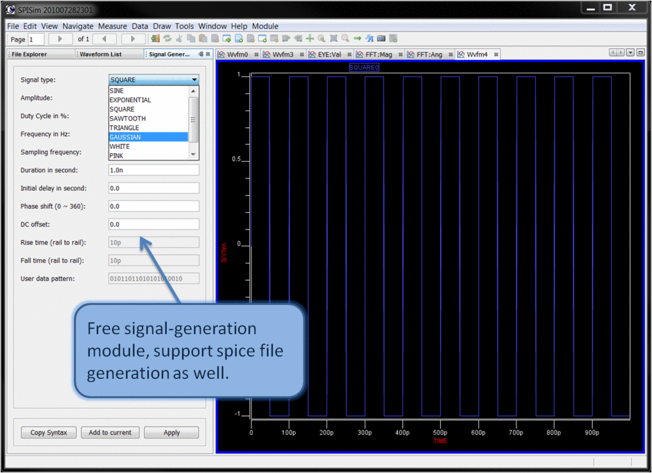The image size is (652, 473).
Task: Click the green right-arrow toolbar icon
Action: 357,39
